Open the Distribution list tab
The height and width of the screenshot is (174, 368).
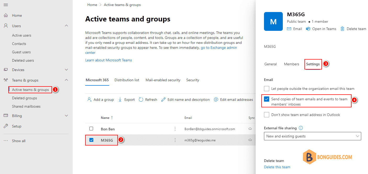point(127,80)
